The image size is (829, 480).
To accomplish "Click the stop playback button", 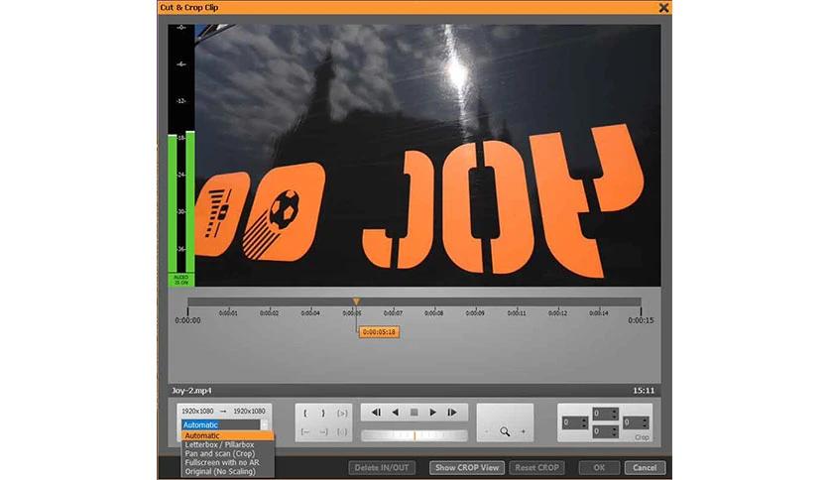I will tap(414, 413).
